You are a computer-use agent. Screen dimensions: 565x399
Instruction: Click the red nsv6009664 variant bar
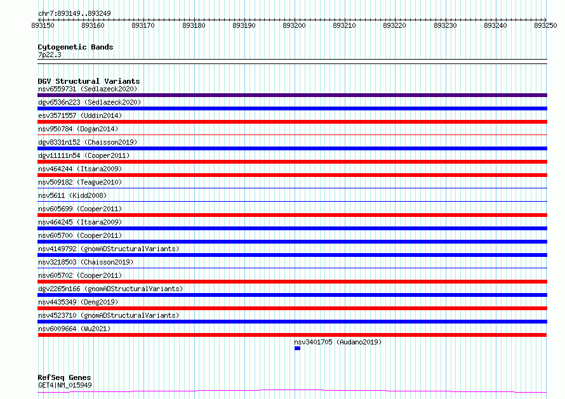[x=292, y=335]
